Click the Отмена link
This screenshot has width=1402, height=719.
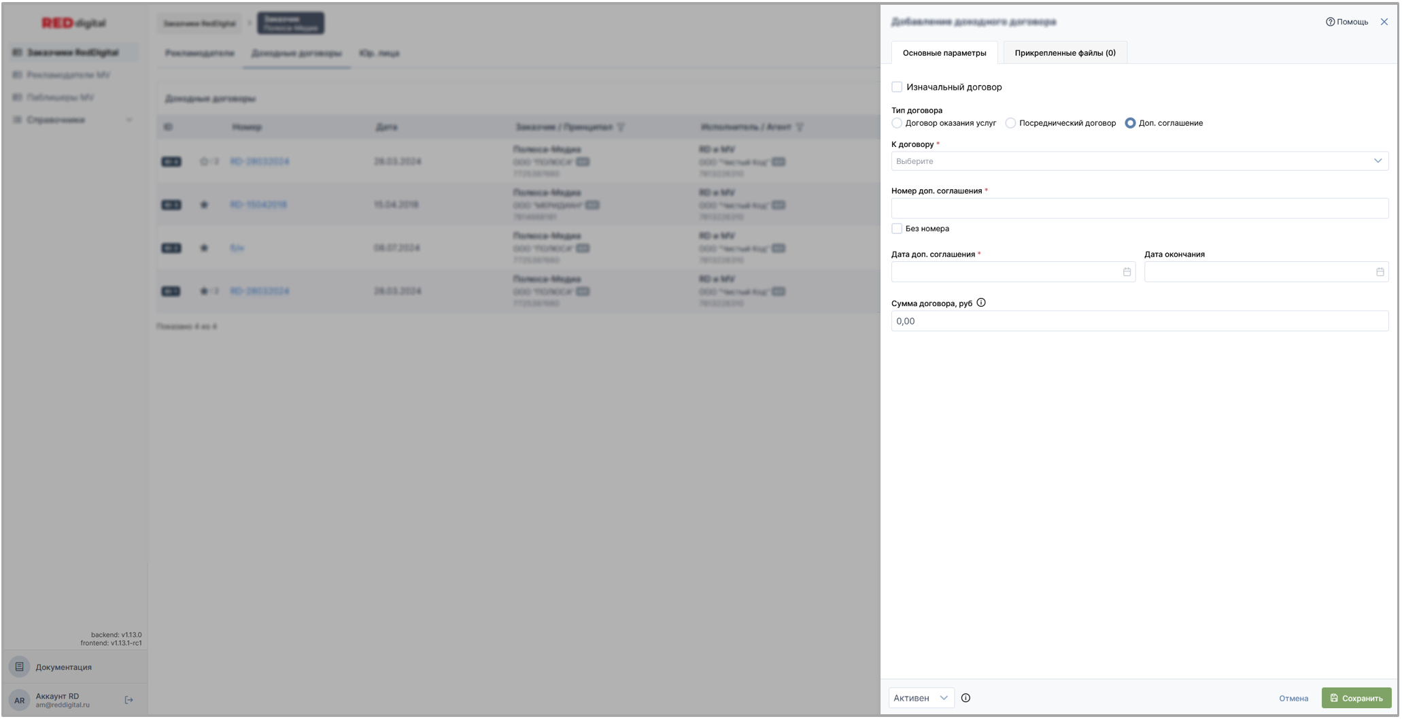pos(1293,699)
